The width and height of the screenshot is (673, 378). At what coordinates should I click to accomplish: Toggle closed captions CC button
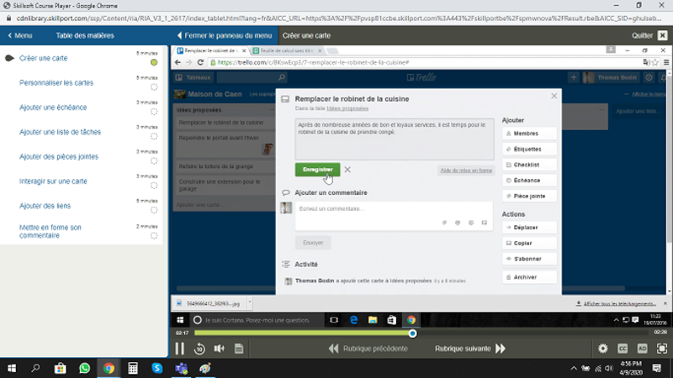[x=623, y=349]
